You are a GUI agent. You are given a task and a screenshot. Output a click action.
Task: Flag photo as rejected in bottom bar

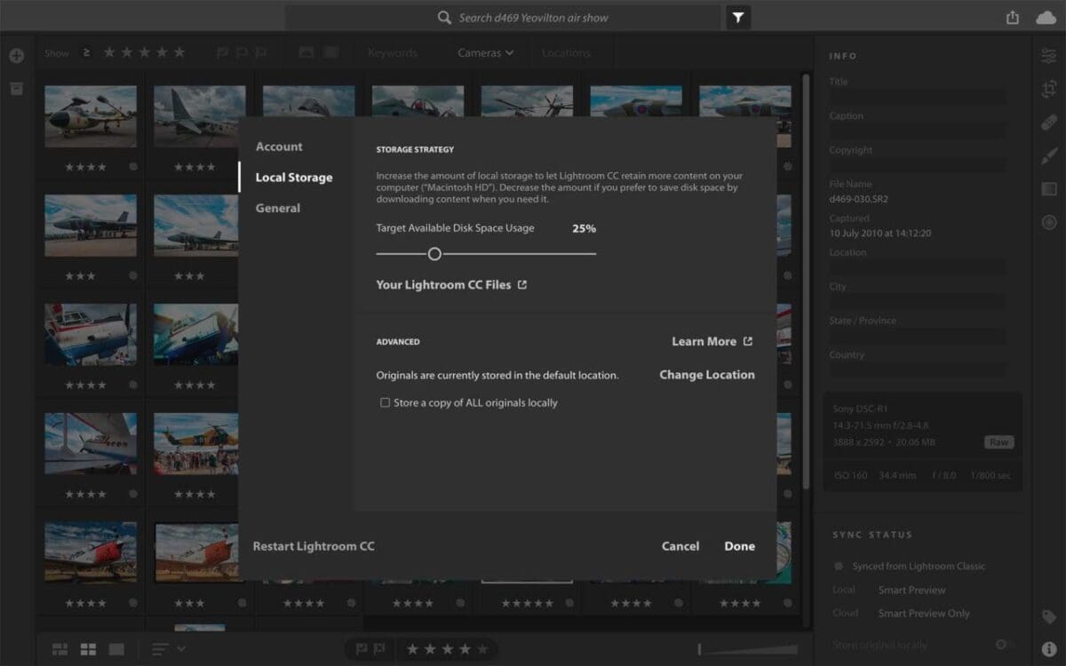point(378,649)
